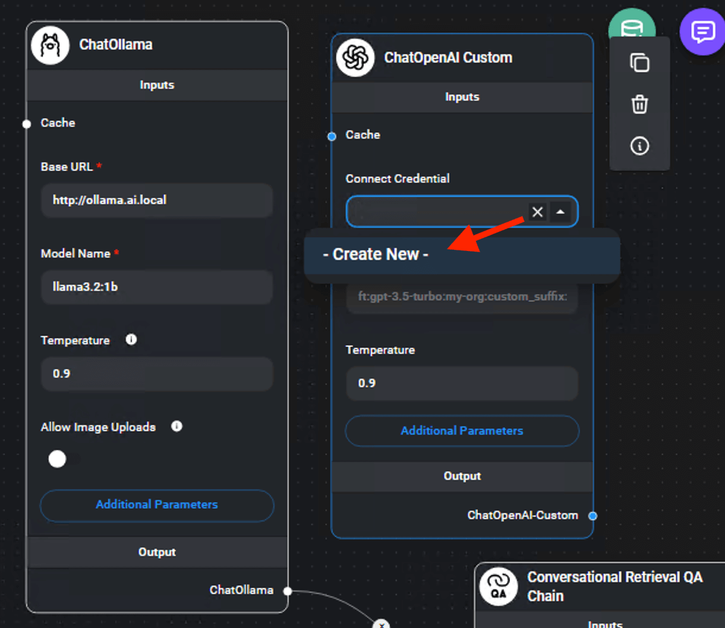Viewport: 725px width, 628px height.
Task: Open Additional Parameters in ChatOpenAI Custom node
Action: click(462, 431)
